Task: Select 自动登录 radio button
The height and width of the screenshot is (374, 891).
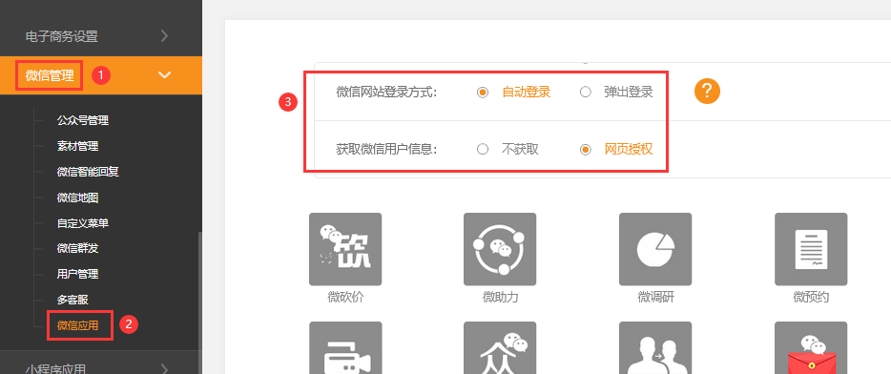Action: [483, 93]
